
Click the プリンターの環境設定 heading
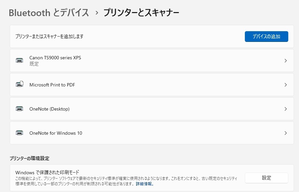[x=29, y=158]
